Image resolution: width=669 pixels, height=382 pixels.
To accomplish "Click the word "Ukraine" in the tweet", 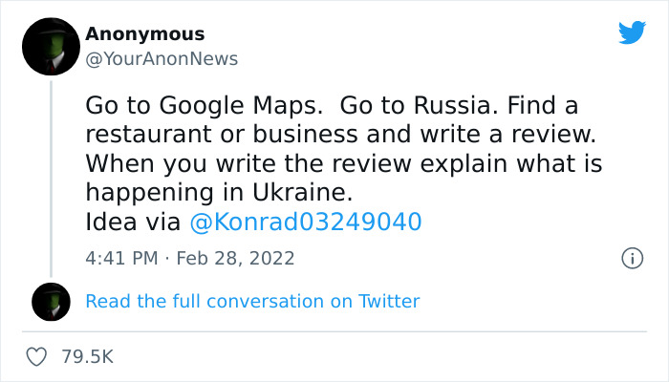I will (293, 193).
